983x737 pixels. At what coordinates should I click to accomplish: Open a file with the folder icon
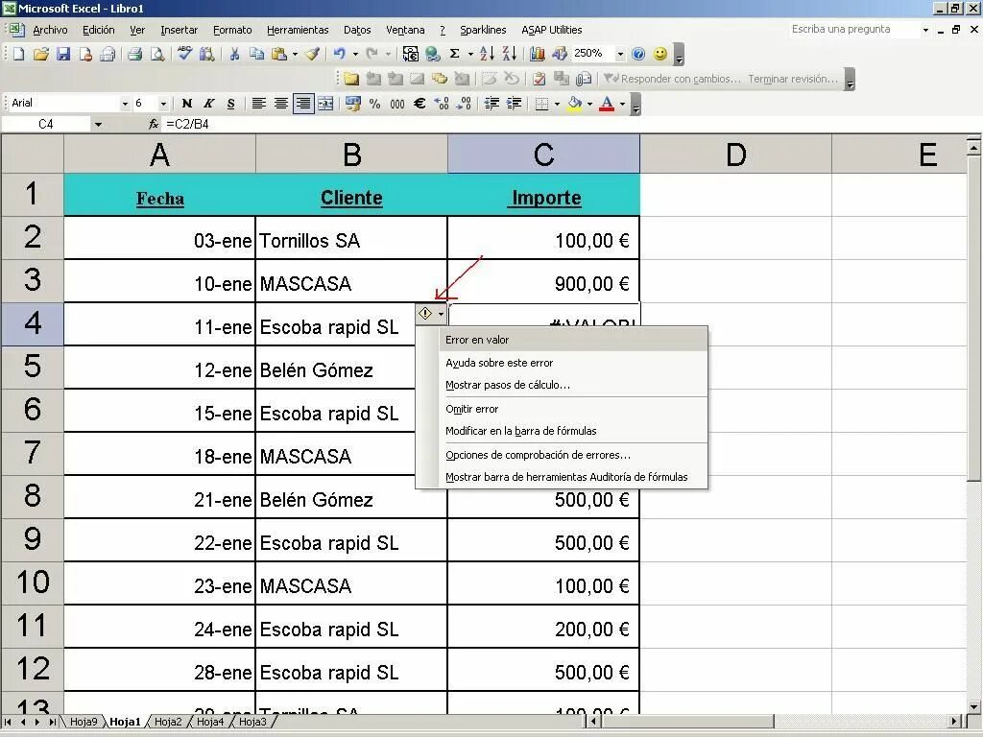[x=40, y=54]
